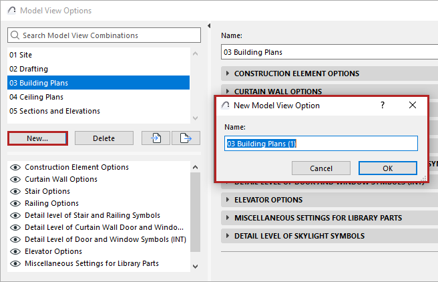This screenshot has height=282, width=438.
Task: Select 01 Site combination
Action: click(20, 55)
